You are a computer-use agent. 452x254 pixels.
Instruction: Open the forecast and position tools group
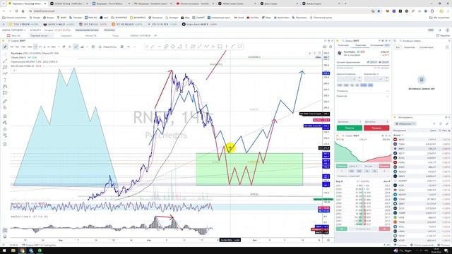pyautogui.click(x=5, y=92)
